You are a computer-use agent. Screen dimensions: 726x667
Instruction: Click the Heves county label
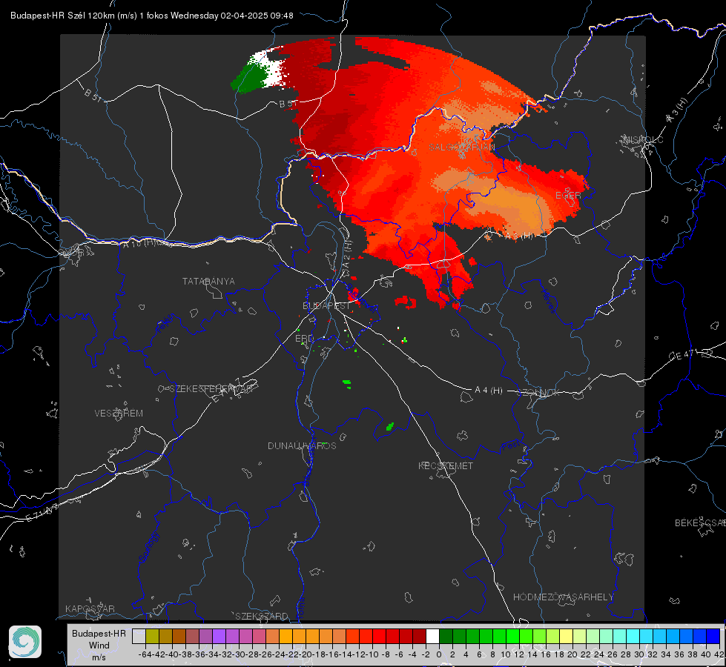coord(548,302)
